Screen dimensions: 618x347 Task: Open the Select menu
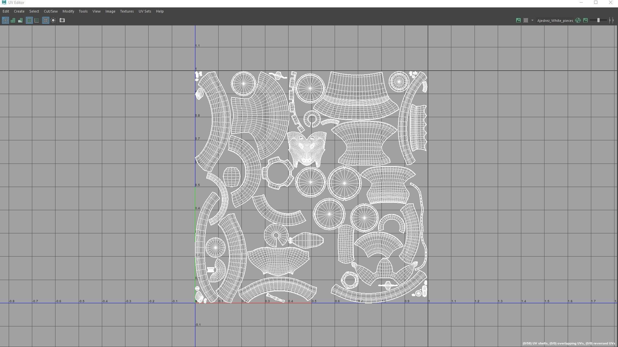[x=34, y=11]
